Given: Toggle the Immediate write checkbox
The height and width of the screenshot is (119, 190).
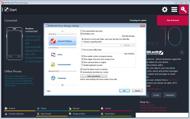Looking at the screenshot, I should 81,34.
